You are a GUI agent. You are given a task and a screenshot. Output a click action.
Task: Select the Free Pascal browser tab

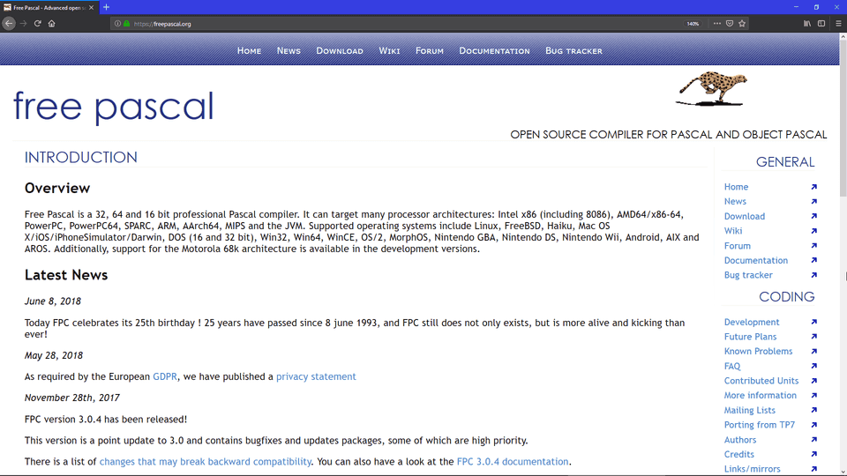(49, 8)
